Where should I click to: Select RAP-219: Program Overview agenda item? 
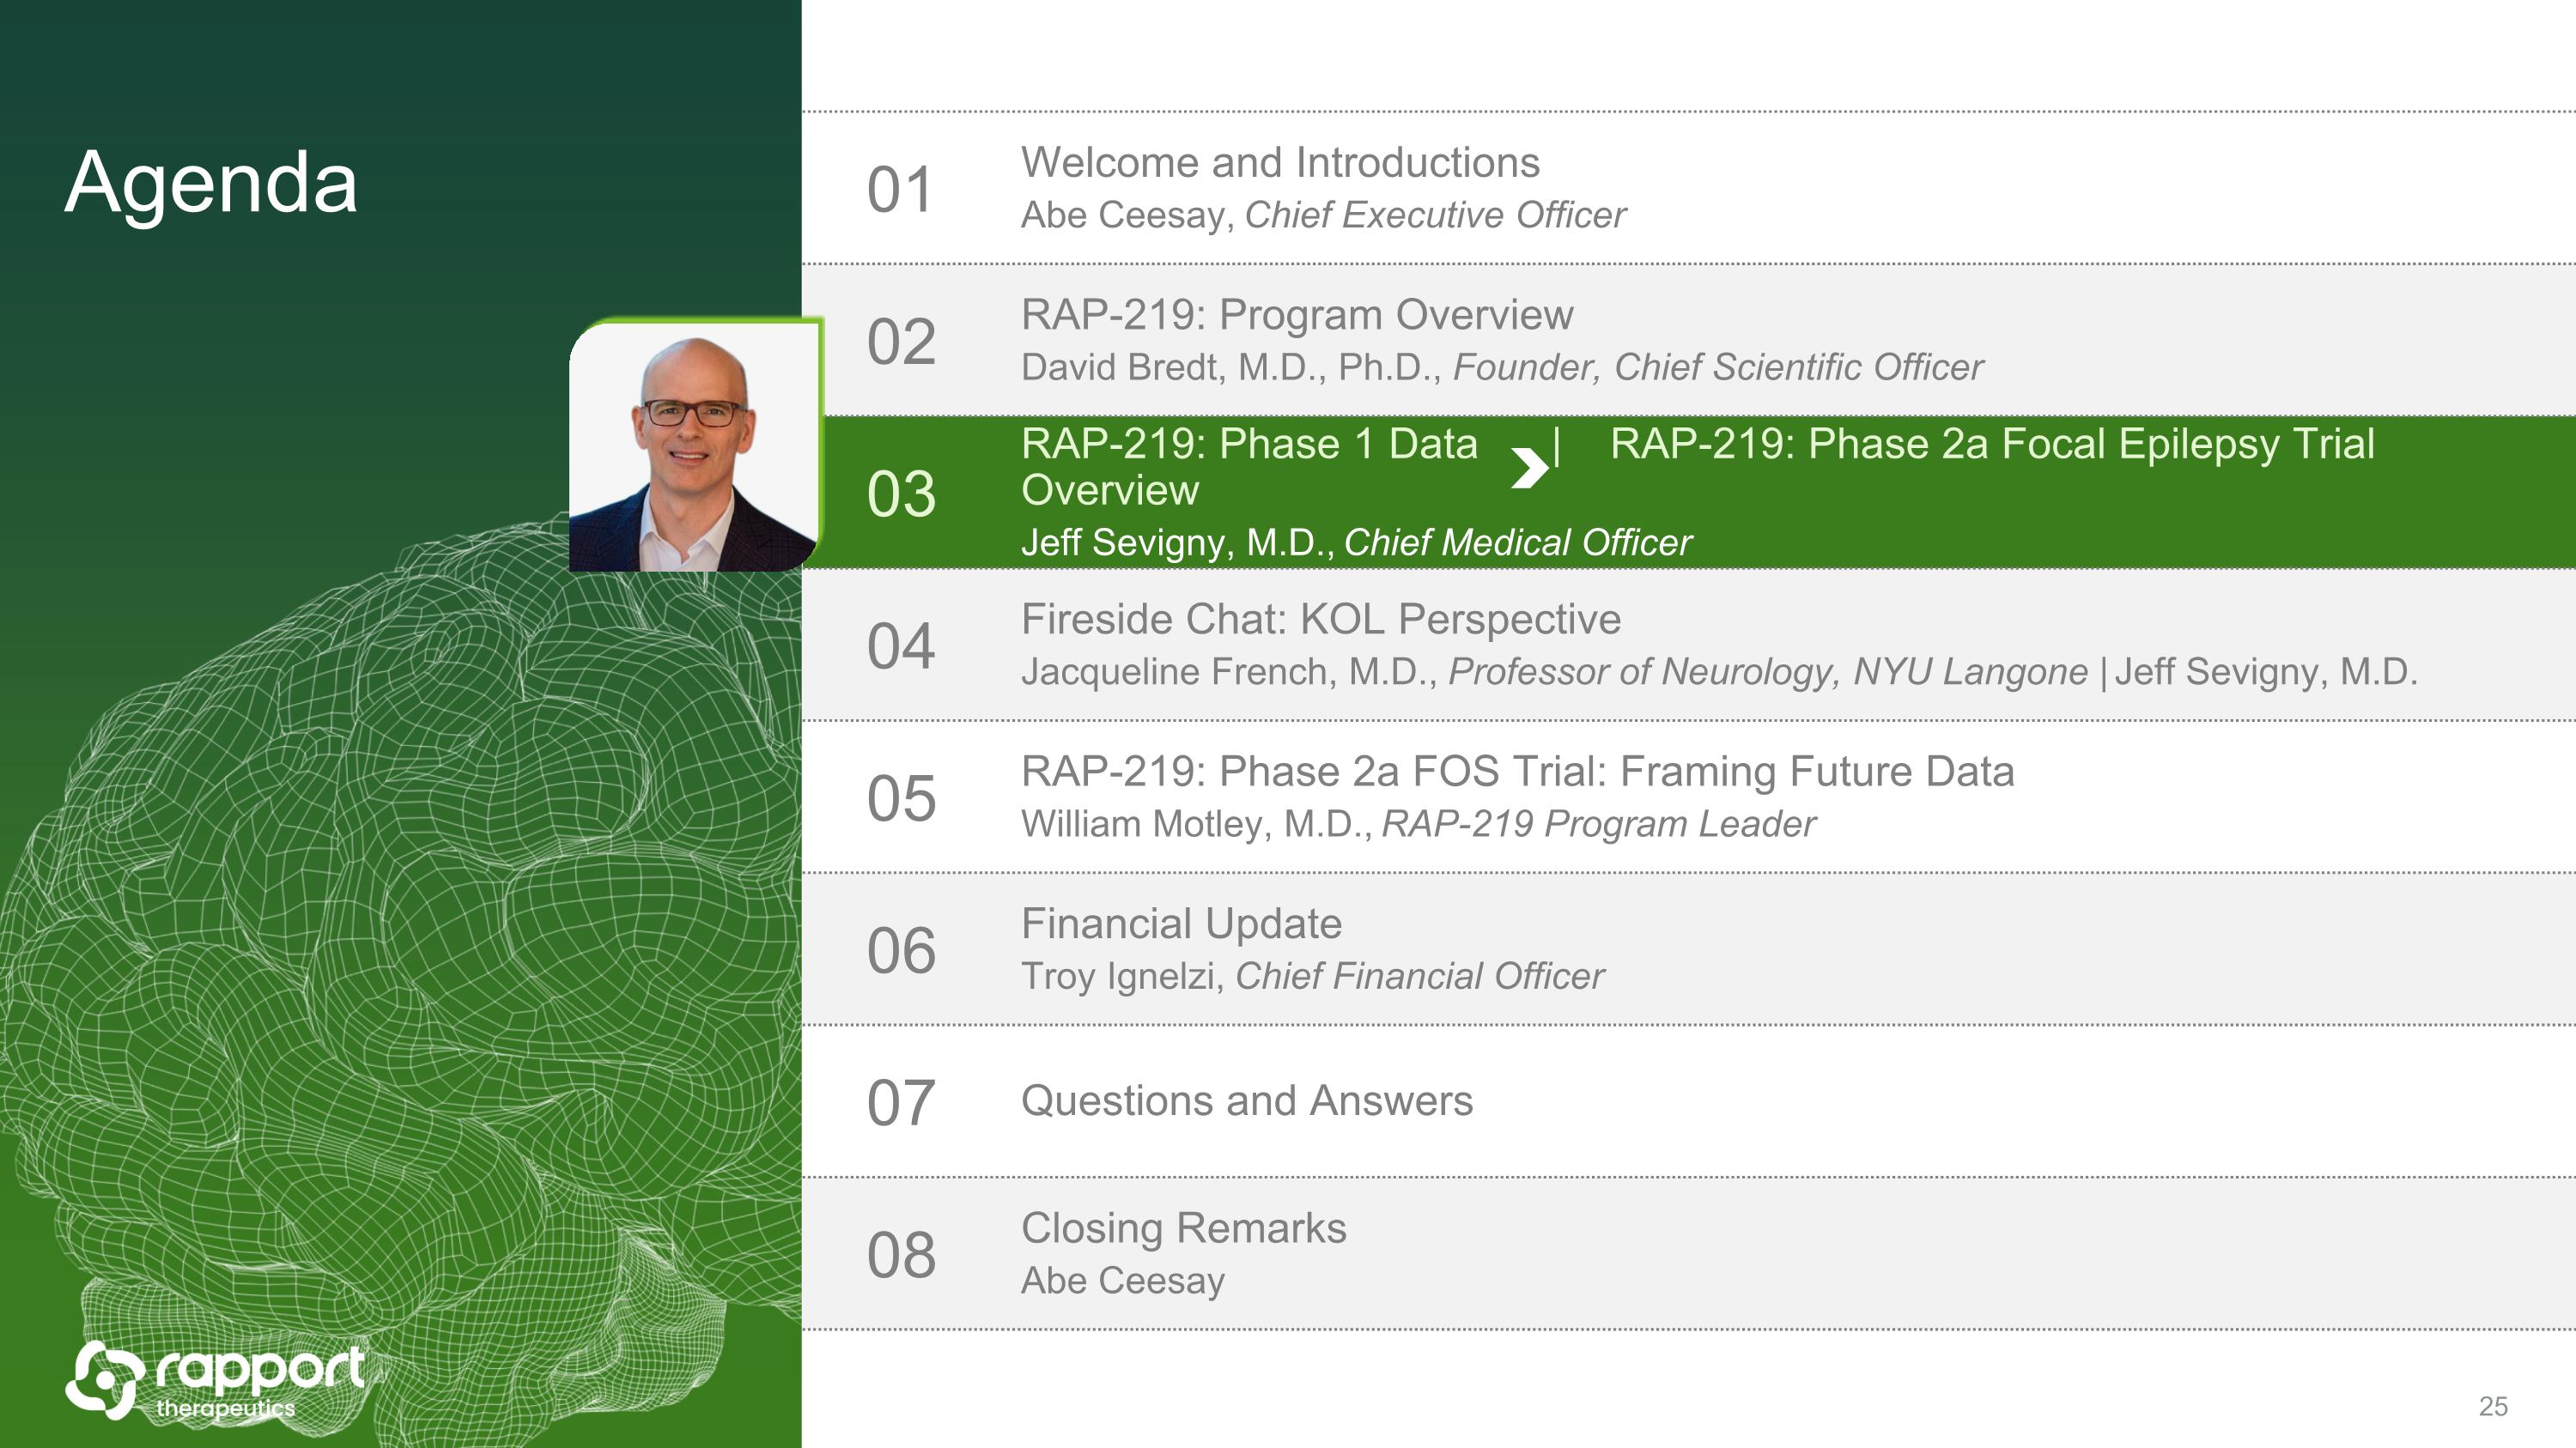click(1296, 315)
